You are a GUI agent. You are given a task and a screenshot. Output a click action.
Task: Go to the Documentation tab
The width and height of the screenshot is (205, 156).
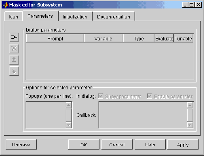114,17
